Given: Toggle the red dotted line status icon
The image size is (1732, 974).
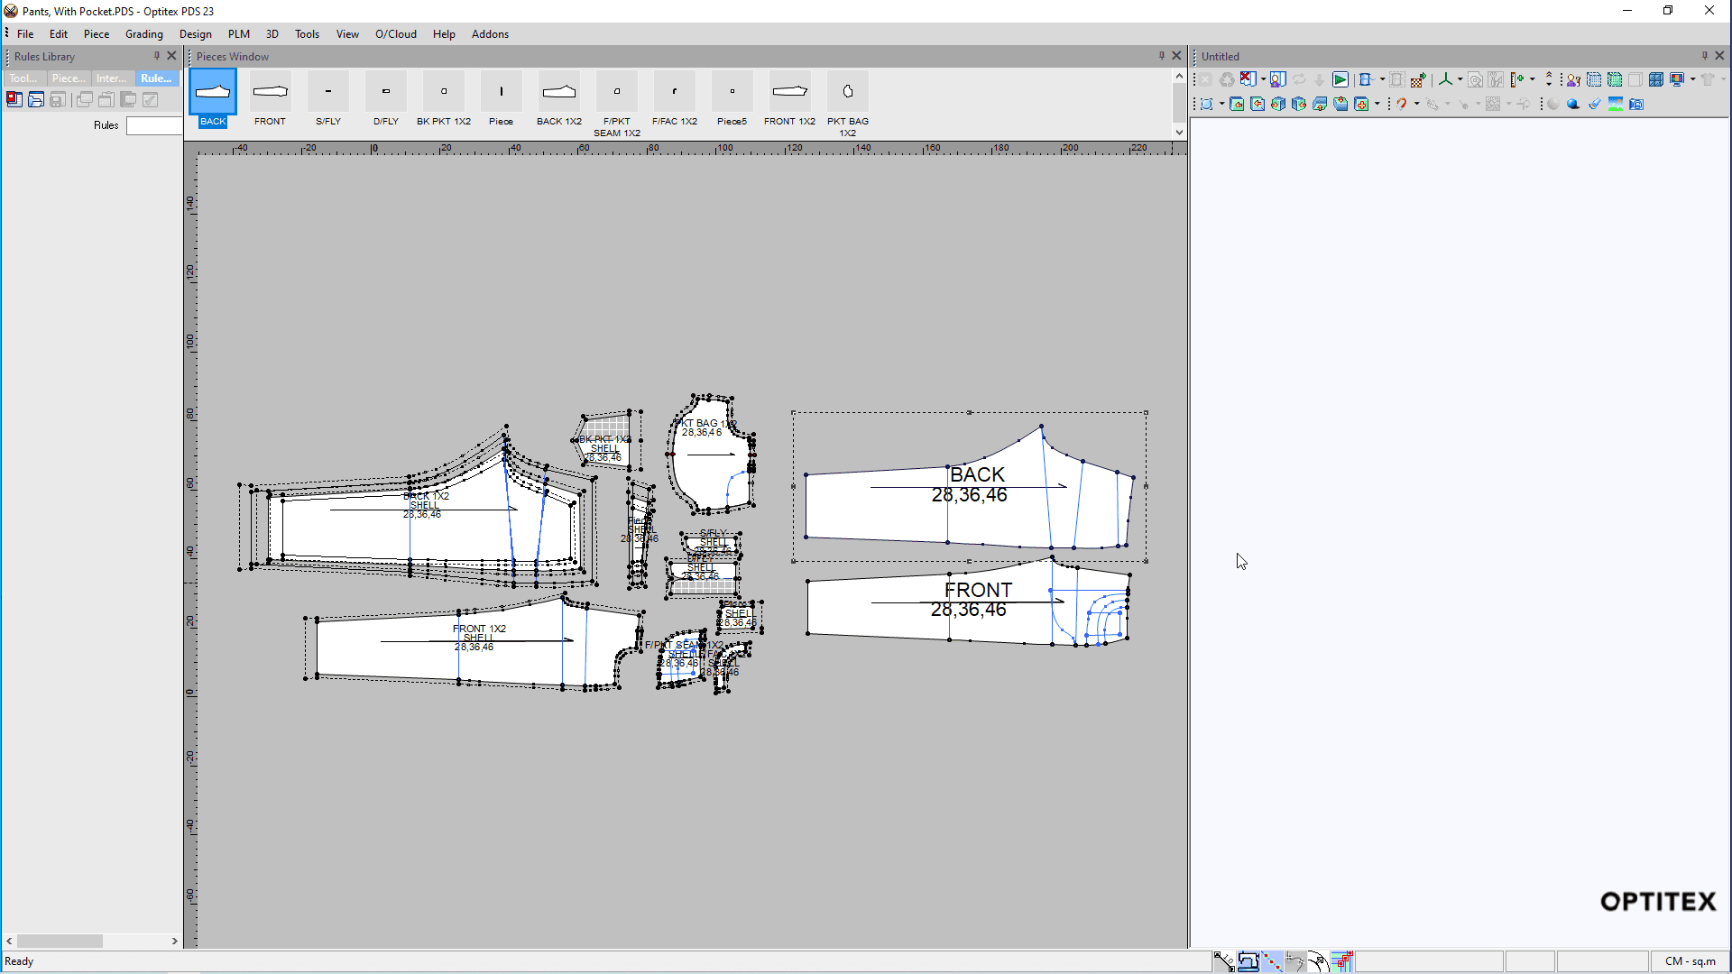Looking at the screenshot, I should click(1272, 961).
